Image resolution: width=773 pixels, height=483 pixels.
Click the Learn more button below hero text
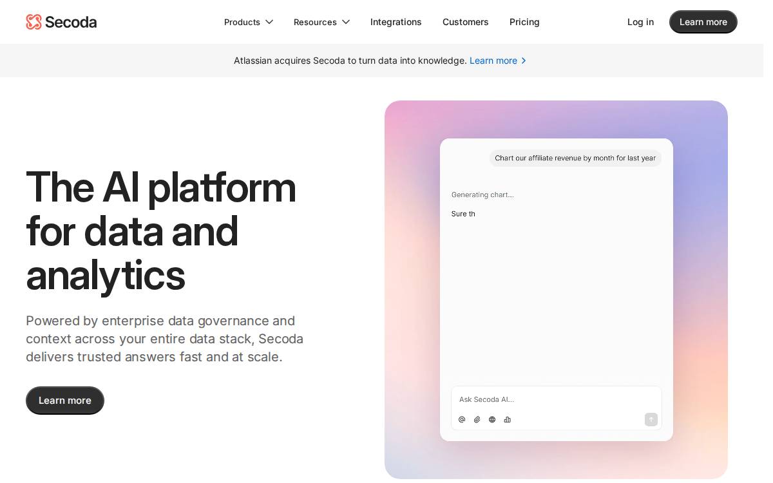[65, 401]
